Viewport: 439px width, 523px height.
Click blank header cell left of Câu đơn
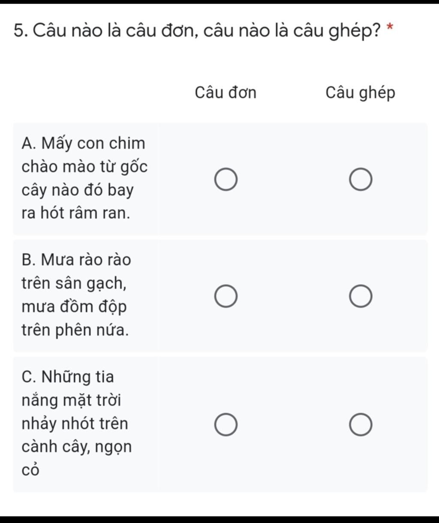click(86, 93)
